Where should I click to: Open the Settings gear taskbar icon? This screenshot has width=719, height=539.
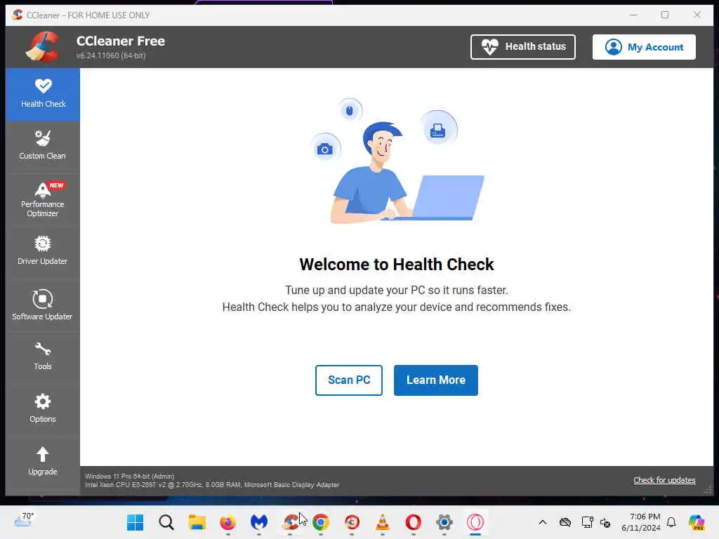click(444, 522)
